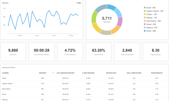The width and height of the screenshot is (169, 101).
Task: Click the beige Display donut segment
Action: click(106, 32)
